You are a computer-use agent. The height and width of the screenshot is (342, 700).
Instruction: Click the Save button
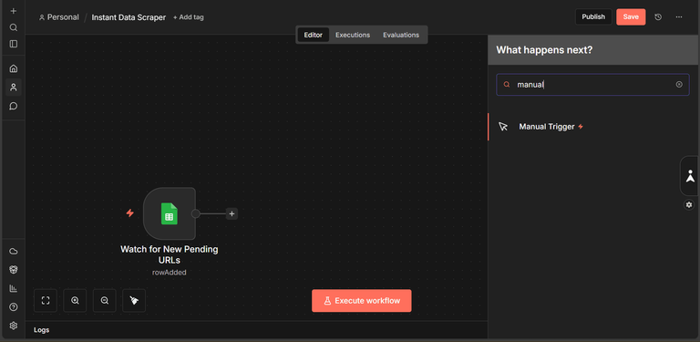pos(631,17)
